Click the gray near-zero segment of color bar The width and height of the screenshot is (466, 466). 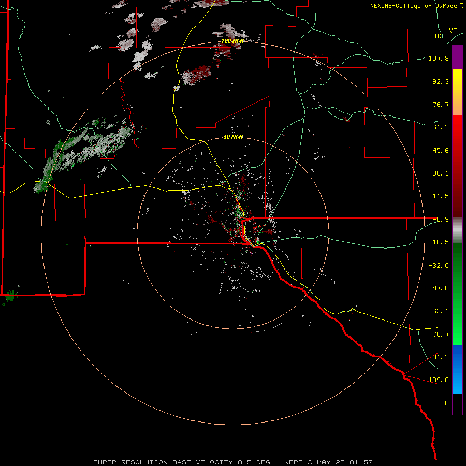pos(457,230)
